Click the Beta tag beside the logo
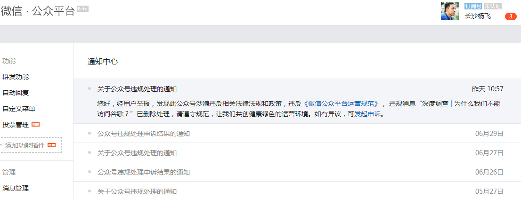 click(x=82, y=8)
